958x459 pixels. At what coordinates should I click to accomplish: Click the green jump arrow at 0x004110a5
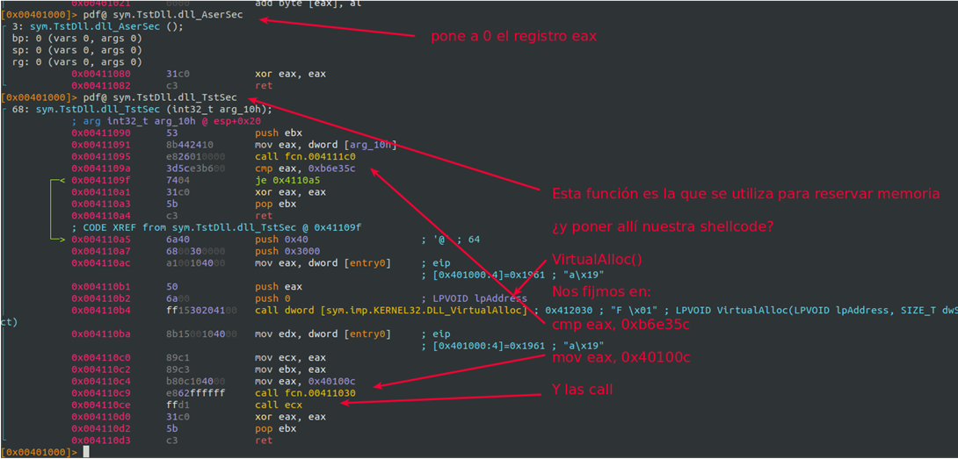pyautogui.click(x=57, y=240)
